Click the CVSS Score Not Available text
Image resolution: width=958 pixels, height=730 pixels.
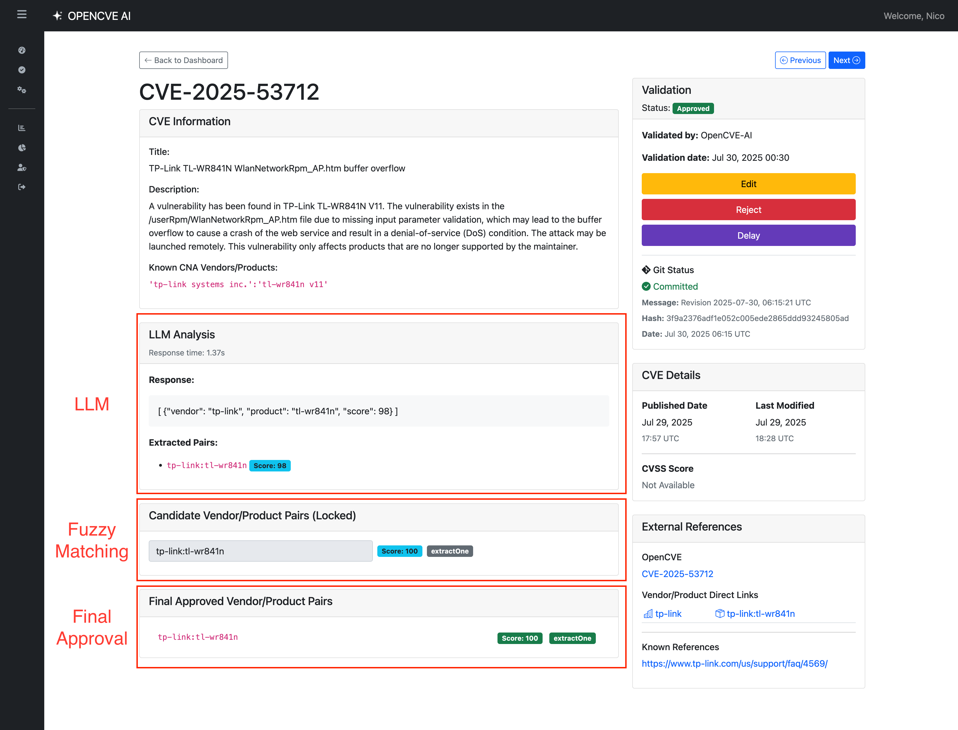tap(668, 485)
